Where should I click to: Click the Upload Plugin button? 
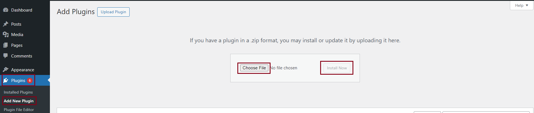point(113,12)
